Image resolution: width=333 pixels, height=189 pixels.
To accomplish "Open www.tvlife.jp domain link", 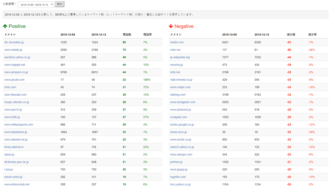I will (x=12, y=117).
